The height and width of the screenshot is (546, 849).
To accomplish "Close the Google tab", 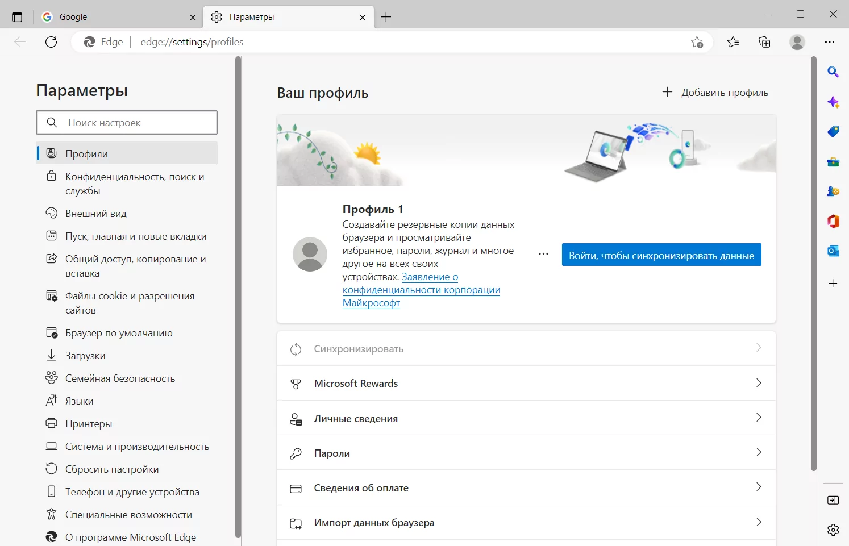I will (193, 18).
